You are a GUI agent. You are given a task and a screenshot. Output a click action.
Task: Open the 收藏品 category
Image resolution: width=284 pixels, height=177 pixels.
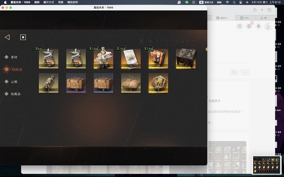[12, 94]
